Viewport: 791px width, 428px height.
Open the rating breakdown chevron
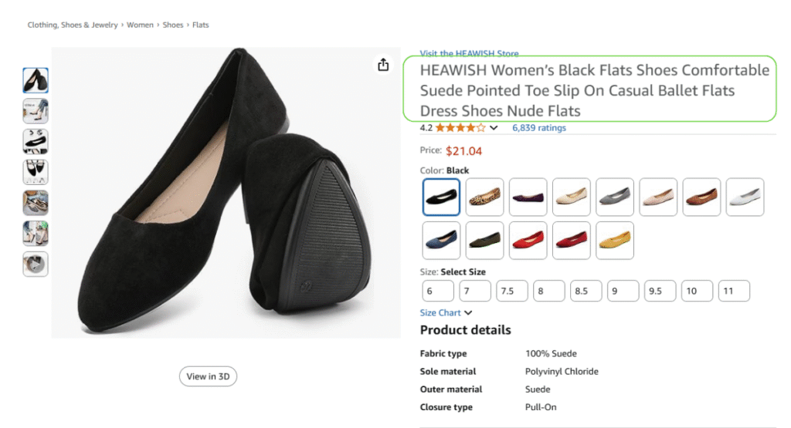coord(494,128)
